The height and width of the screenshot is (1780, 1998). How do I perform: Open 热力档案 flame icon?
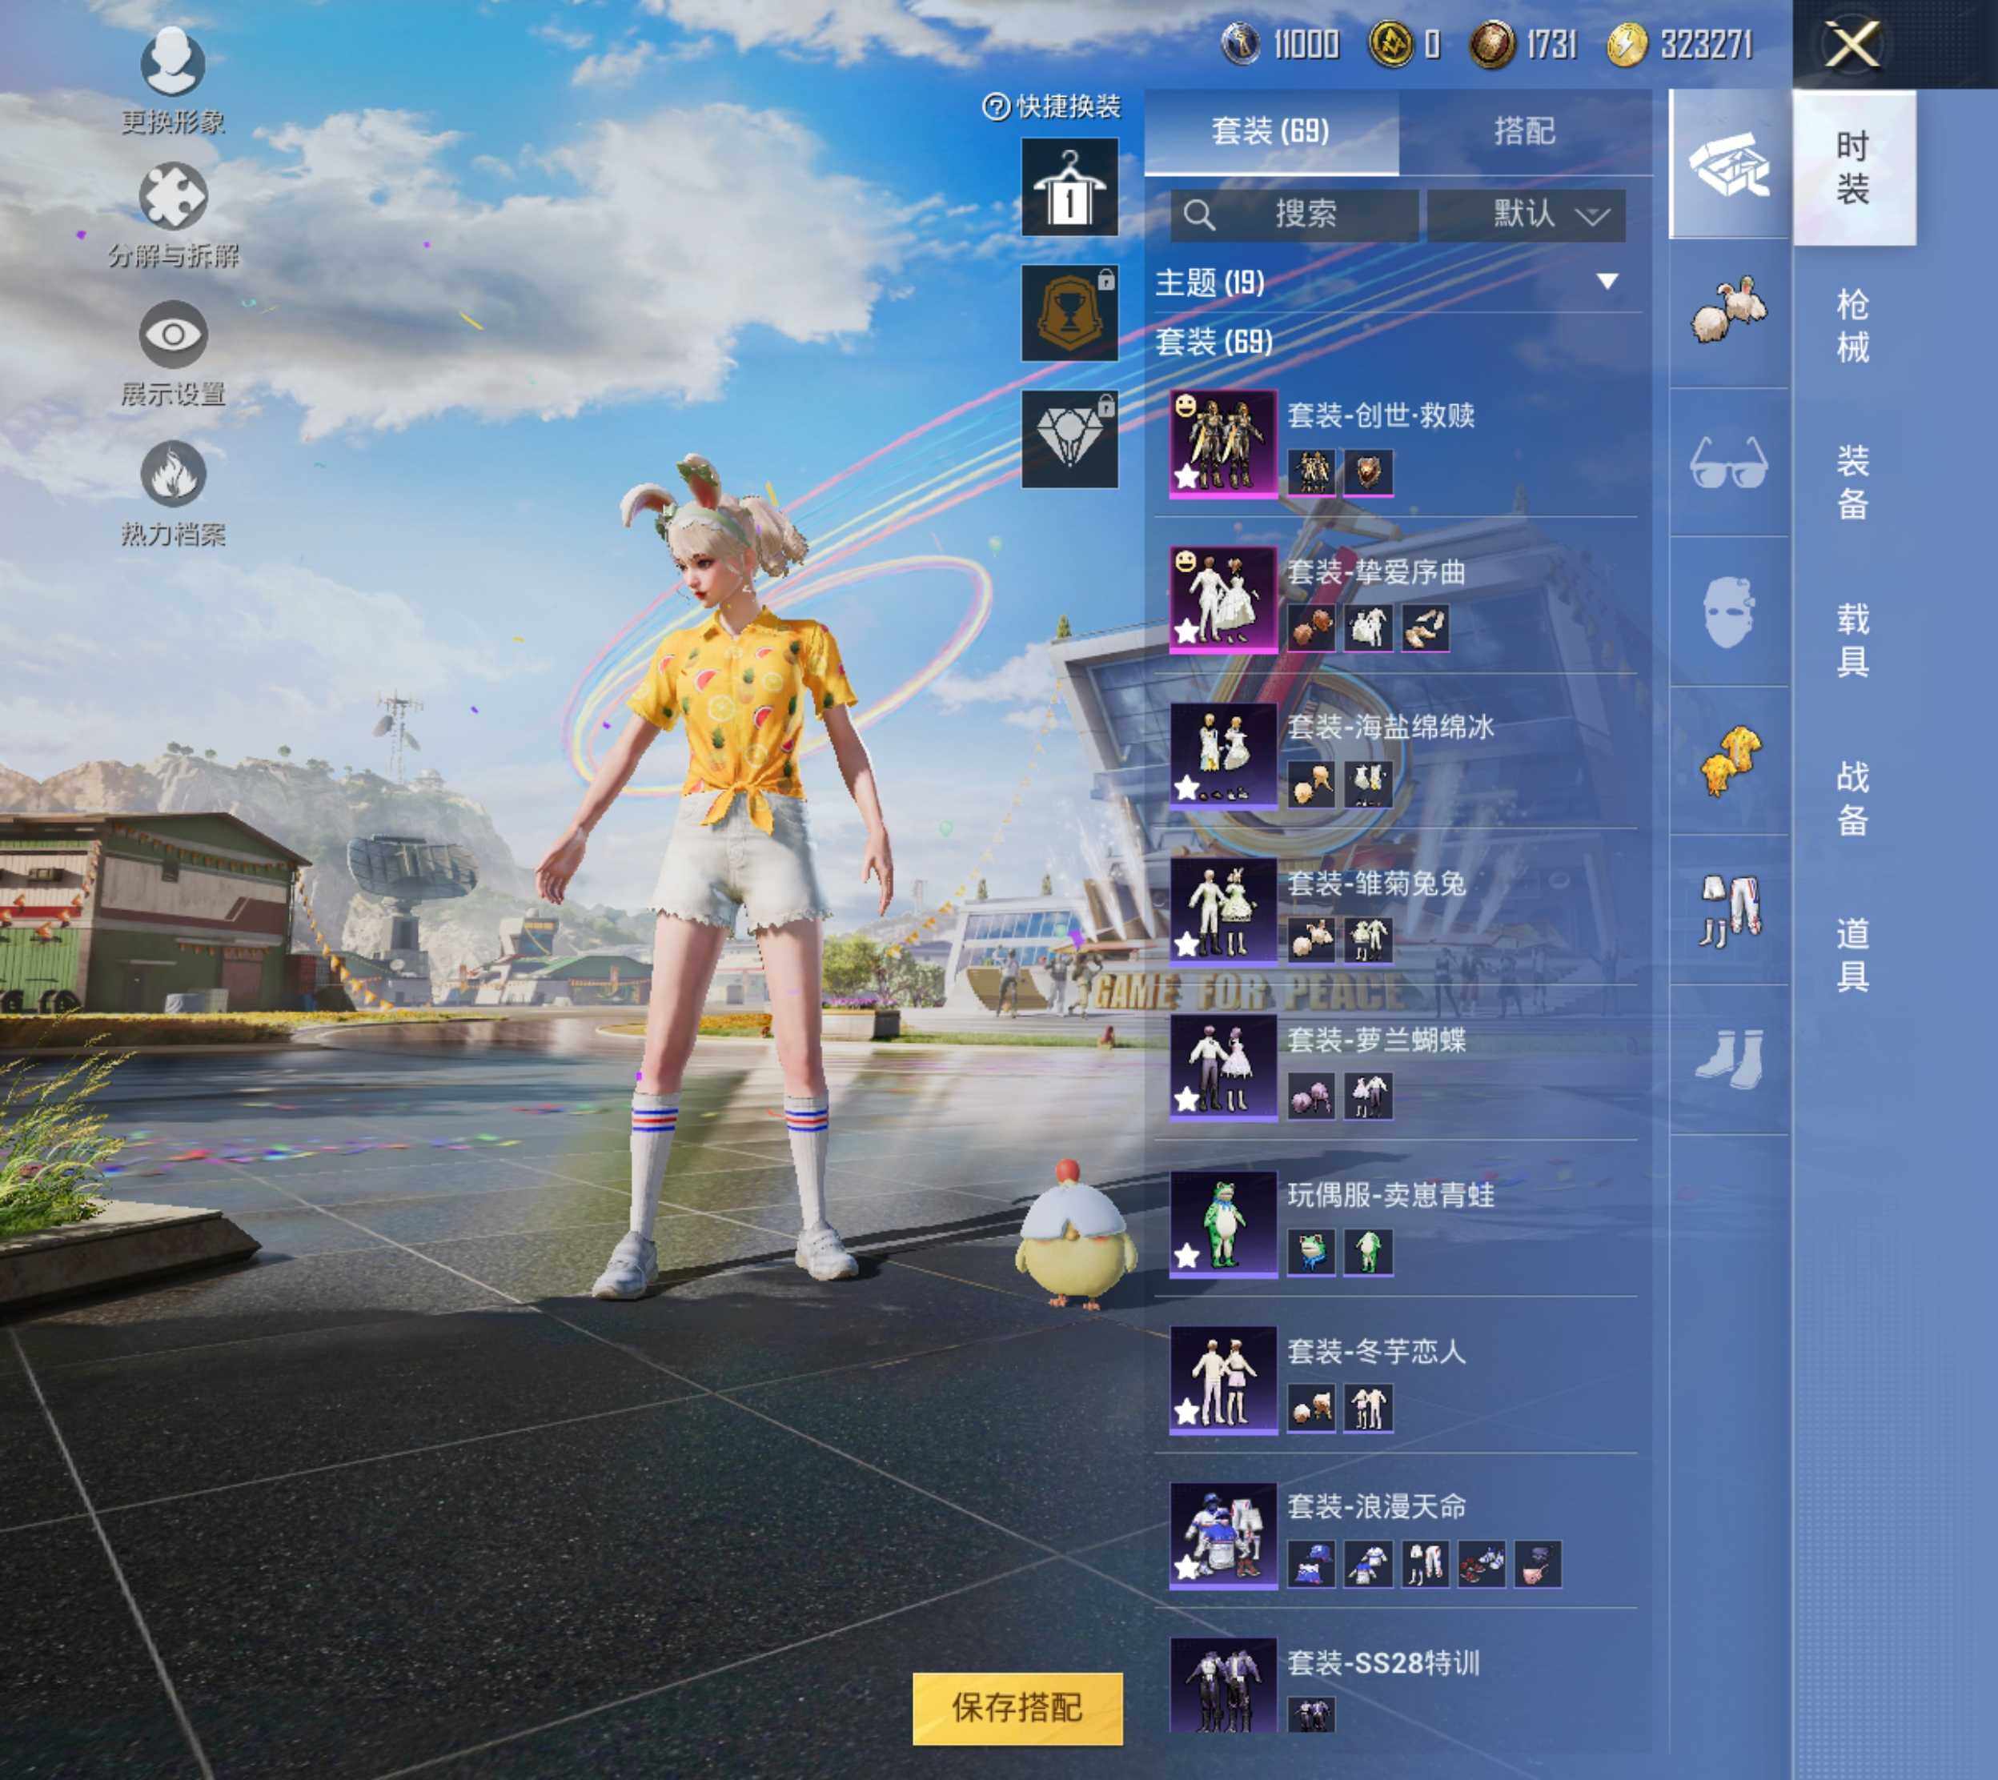click(x=173, y=475)
